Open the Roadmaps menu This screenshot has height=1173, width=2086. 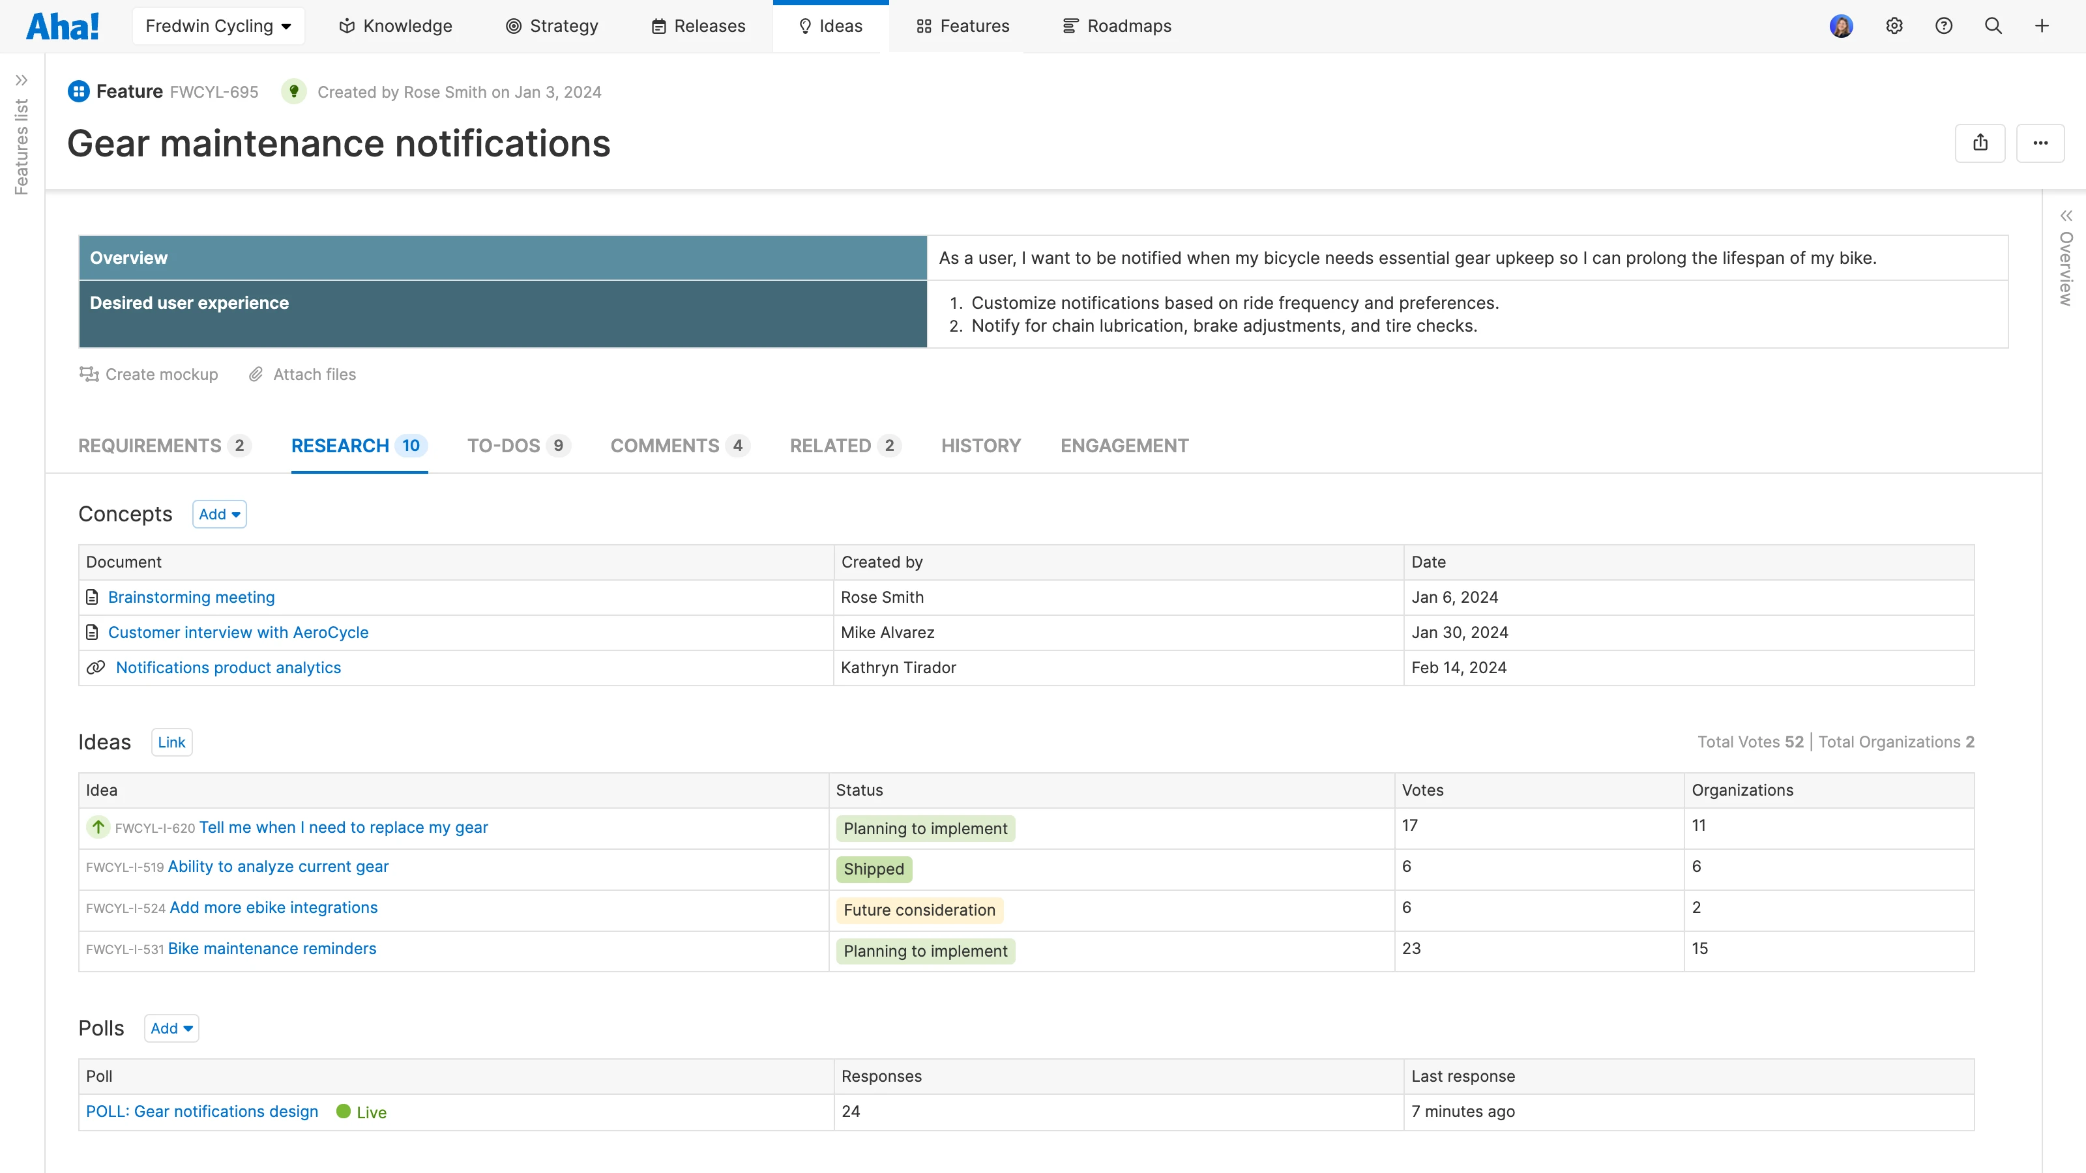coord(1117,26)
